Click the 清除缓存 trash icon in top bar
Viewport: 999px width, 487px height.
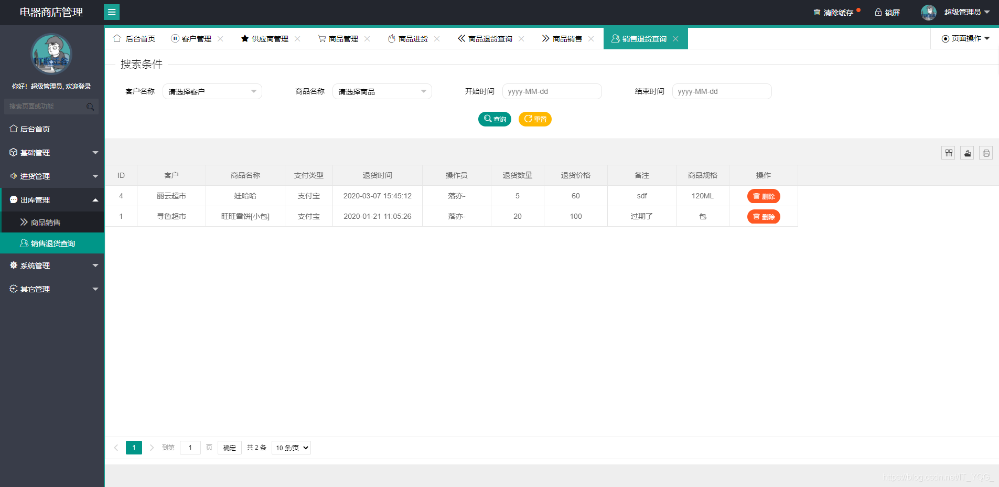(x=816, y=12)
